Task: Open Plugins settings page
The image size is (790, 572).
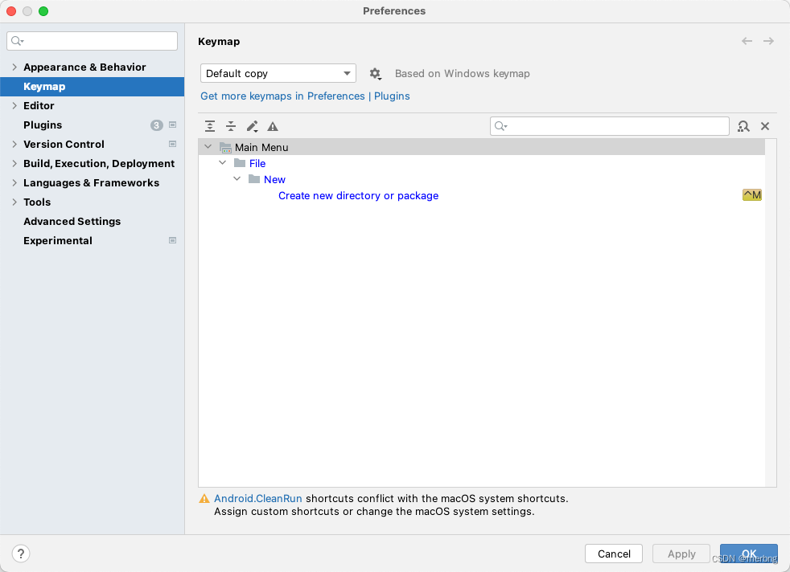Action: coord(43,125)
